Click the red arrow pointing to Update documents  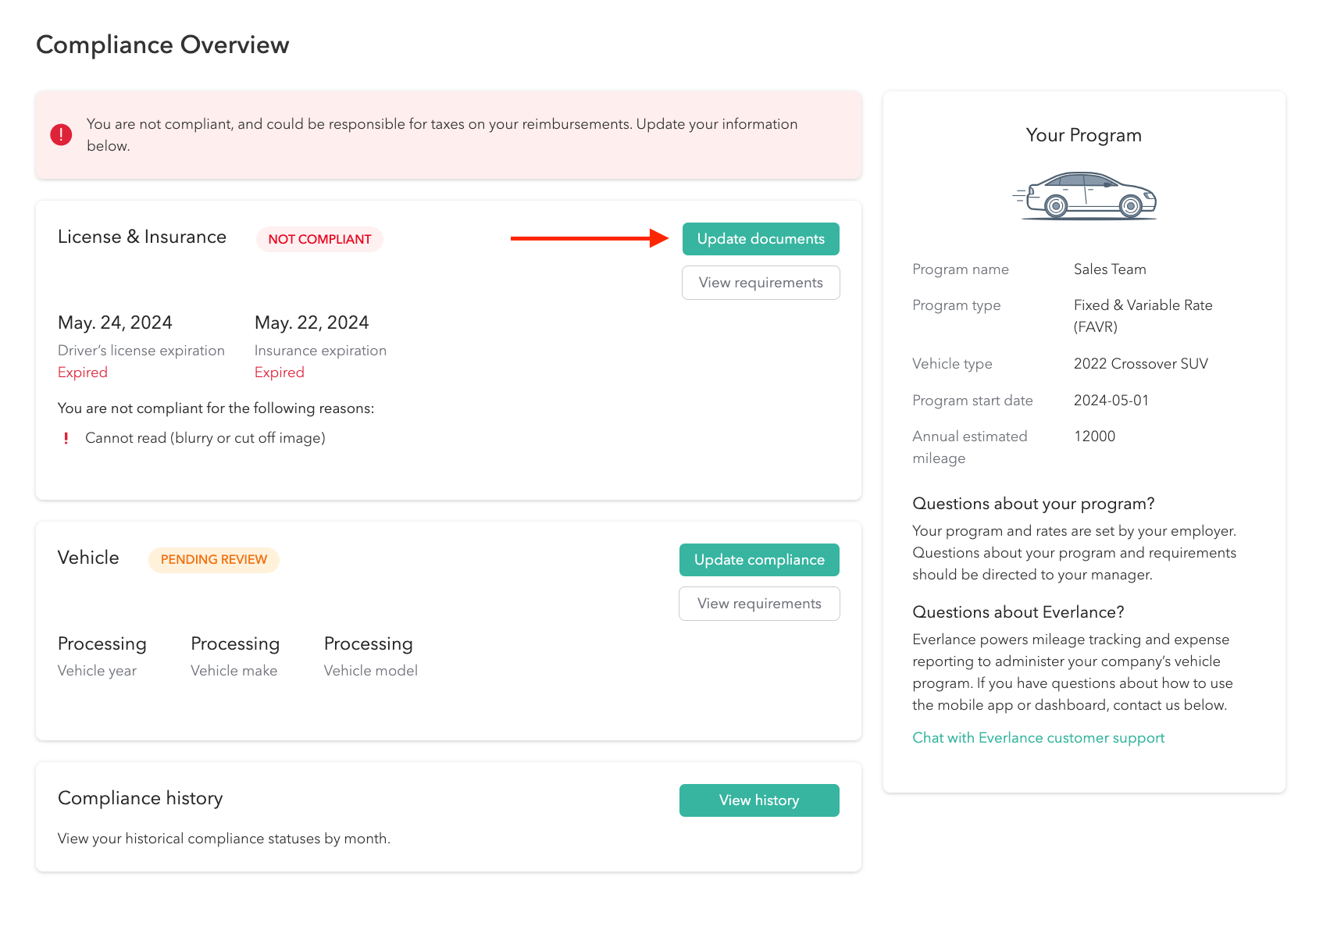coord(589,238)
